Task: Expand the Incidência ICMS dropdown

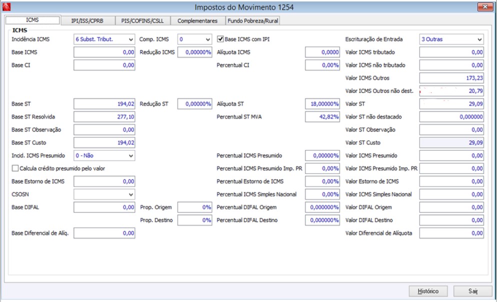Action: 104,39
